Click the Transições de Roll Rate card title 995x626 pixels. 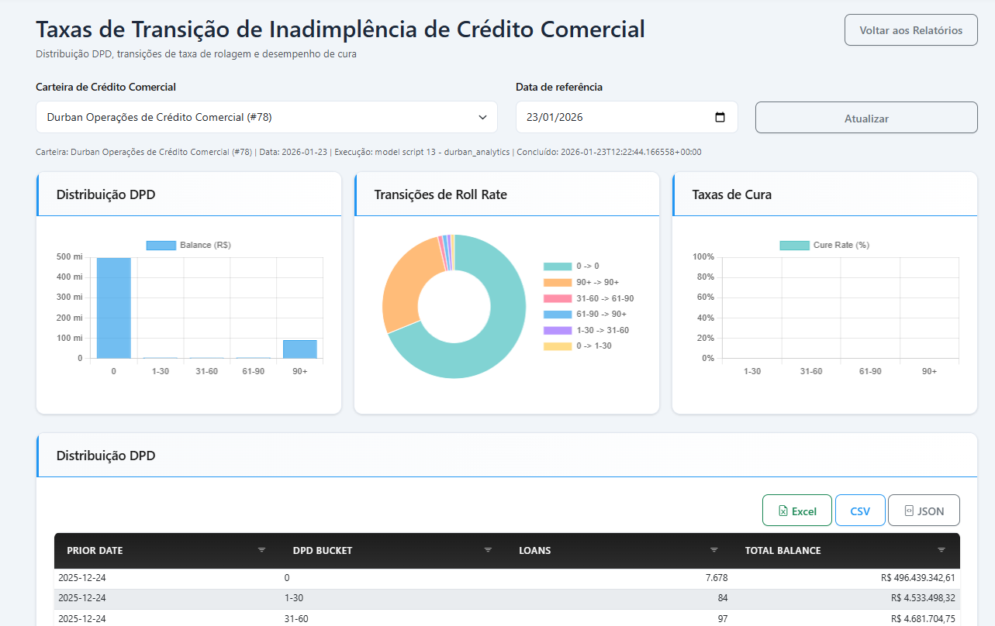440,194
